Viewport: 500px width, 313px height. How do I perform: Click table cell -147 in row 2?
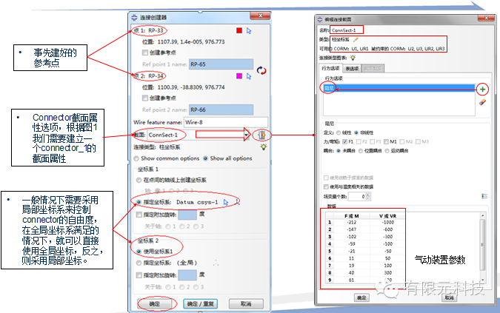(352, 229)
